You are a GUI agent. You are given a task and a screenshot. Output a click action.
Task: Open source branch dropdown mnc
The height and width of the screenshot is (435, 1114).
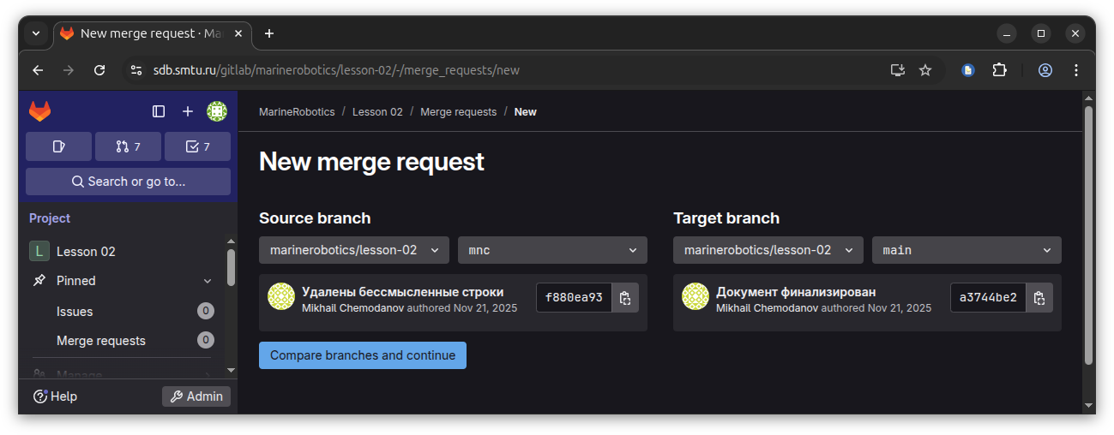click(x=552, y=250)
